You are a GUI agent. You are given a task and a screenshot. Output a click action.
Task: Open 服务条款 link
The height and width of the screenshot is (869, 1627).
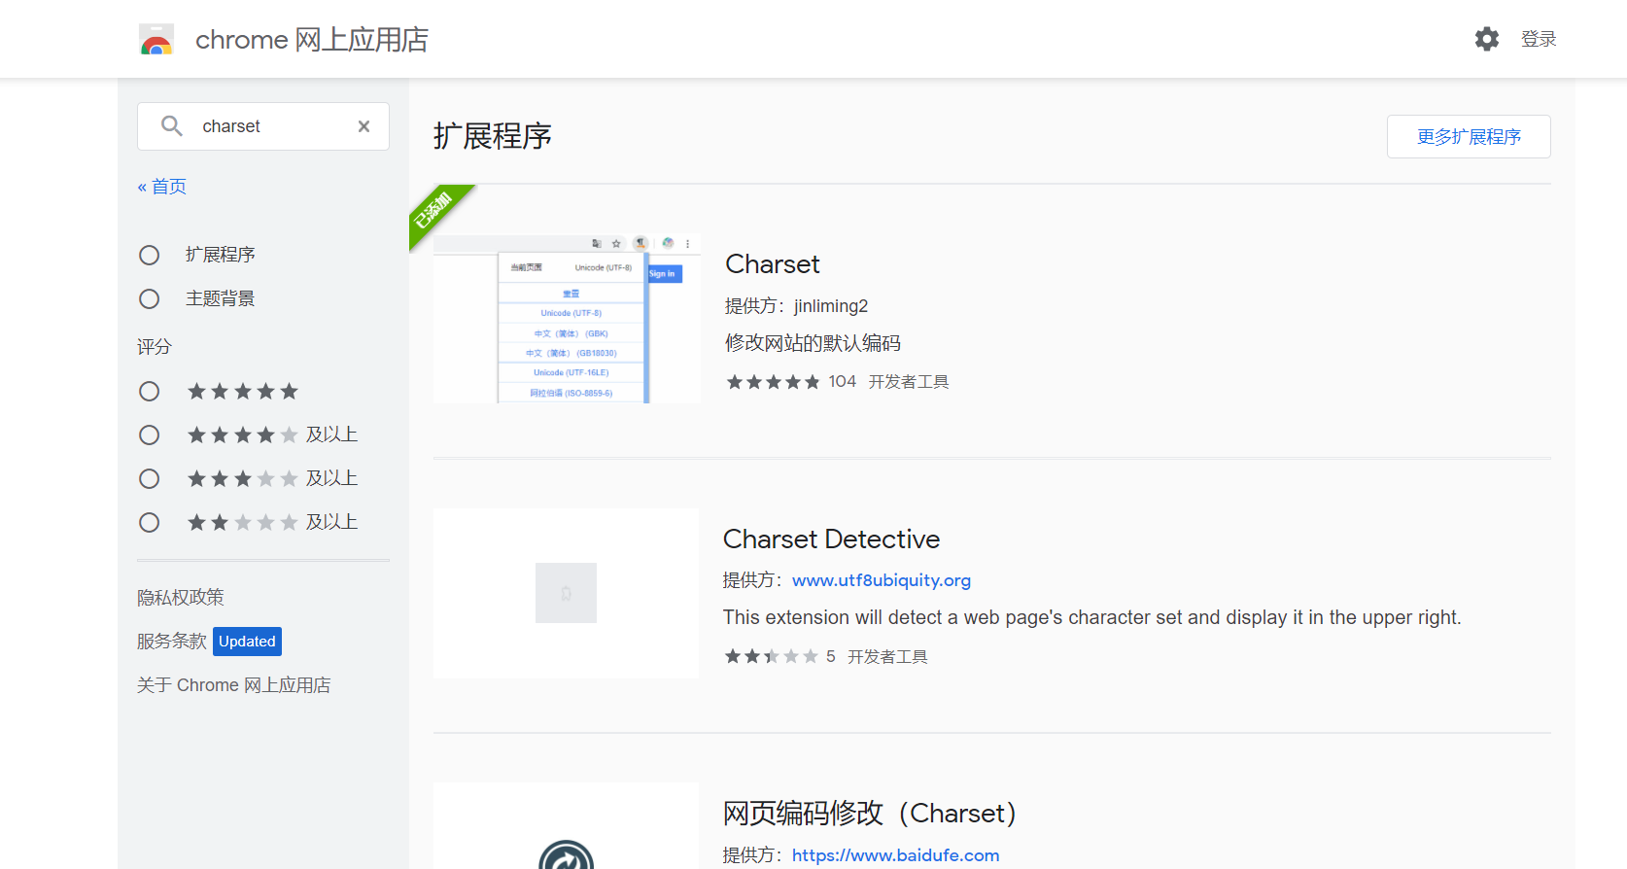(x=172, y=642)
